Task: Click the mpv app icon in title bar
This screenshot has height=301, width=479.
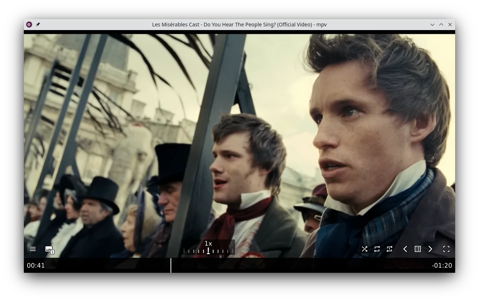Action: click(x=29, y=25)
